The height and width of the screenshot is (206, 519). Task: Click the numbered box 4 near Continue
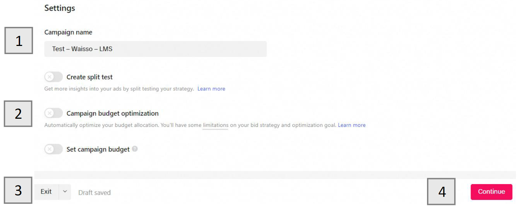pyautogui.click(x=441, y=192)
